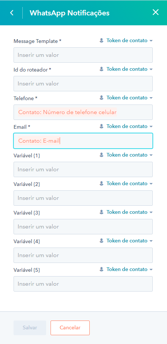Click the Email field containing Contato: E-mail
The width and height of the screenshot is (167, 344).
pyautogui.click(x=83, y=141)
